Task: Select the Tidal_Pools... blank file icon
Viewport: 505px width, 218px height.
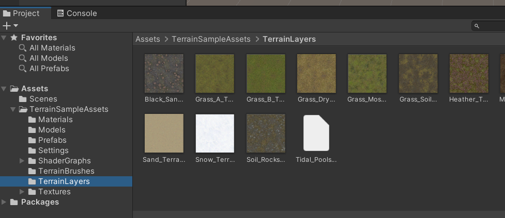Action: point(316,133)
